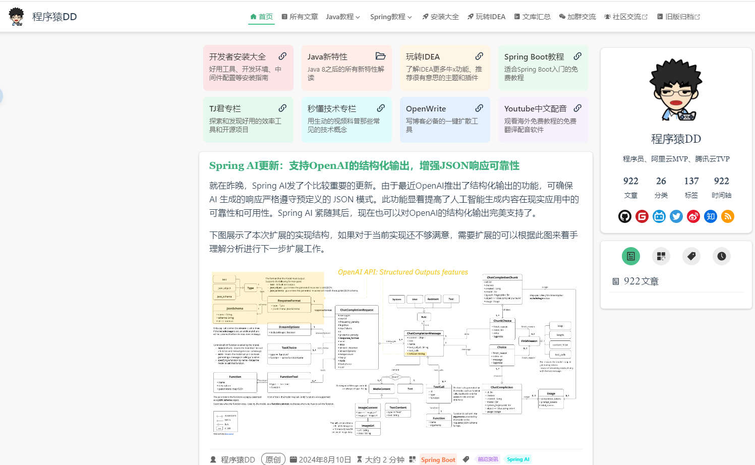Image resolution: width=755 pixels, height=465 pixels.
Task: Select the tag icon in the sidebar widget
Action: (691, 256)
